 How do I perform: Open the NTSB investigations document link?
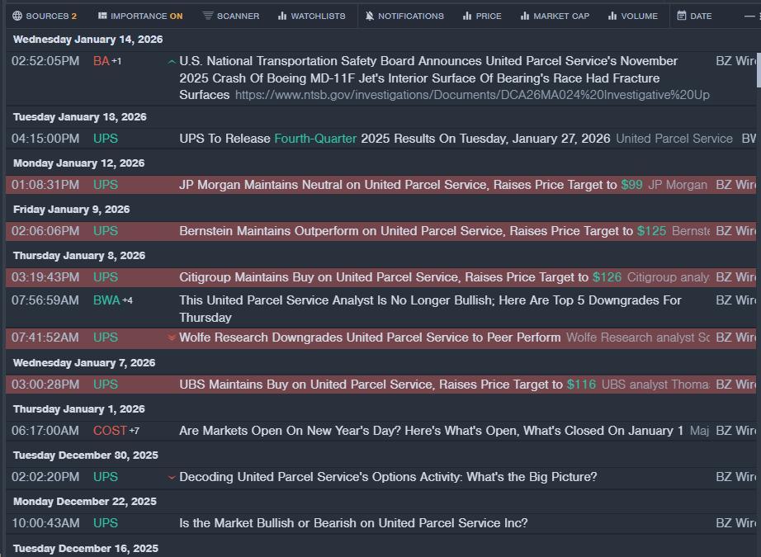pos(471,96)
